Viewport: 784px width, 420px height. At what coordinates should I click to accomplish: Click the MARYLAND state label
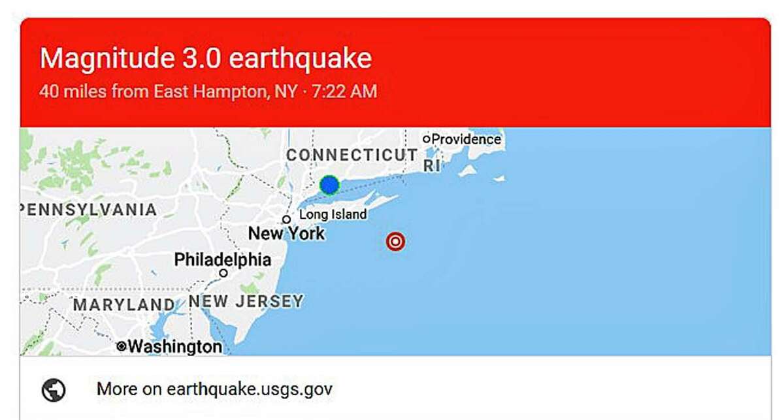click(124, 305)
